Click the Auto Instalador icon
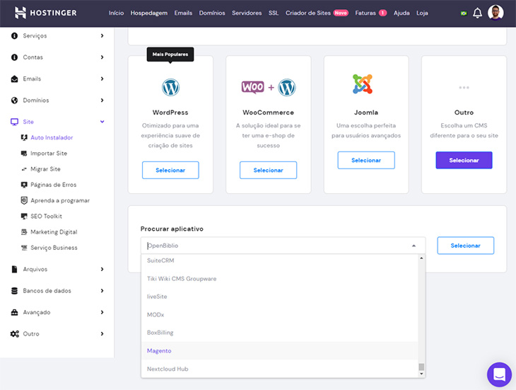The height and width of the screenshot is (390, 516). point(24,138)
